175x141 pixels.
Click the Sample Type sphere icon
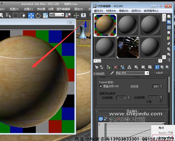point(169,16)
